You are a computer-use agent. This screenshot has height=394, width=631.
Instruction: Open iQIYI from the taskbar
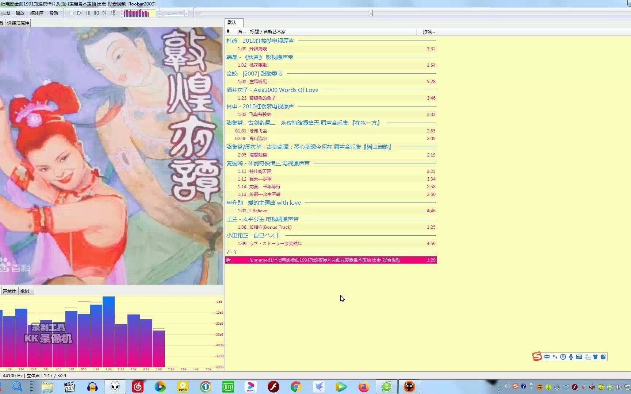[x=228, y=387]
